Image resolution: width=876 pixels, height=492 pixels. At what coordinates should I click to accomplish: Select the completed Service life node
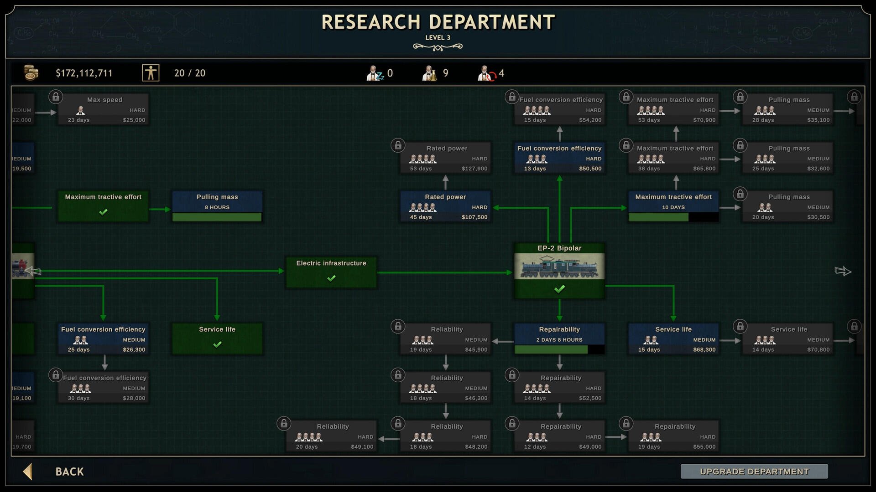[x=217, y=338]
